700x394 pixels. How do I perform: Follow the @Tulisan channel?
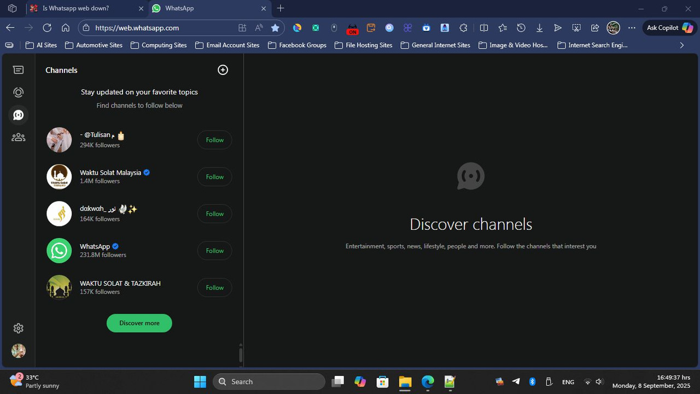(x=214, y=140)
